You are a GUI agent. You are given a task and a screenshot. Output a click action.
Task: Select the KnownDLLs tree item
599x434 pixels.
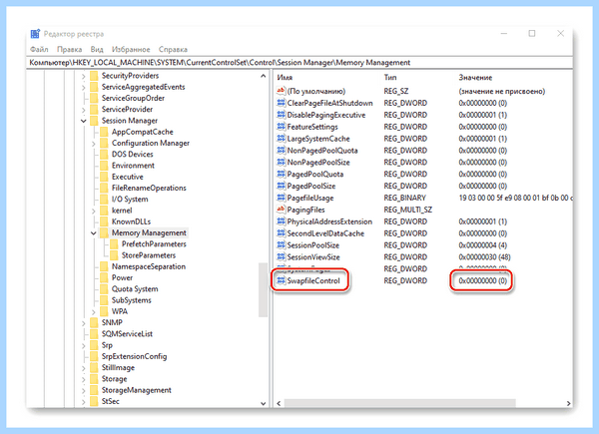pos(131,221)
